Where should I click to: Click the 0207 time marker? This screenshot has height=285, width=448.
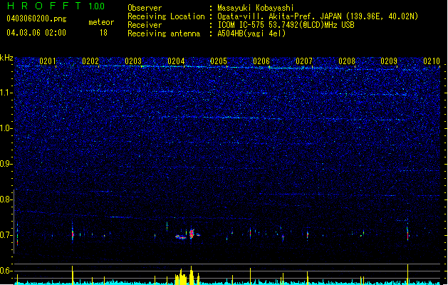click(304, 61)
